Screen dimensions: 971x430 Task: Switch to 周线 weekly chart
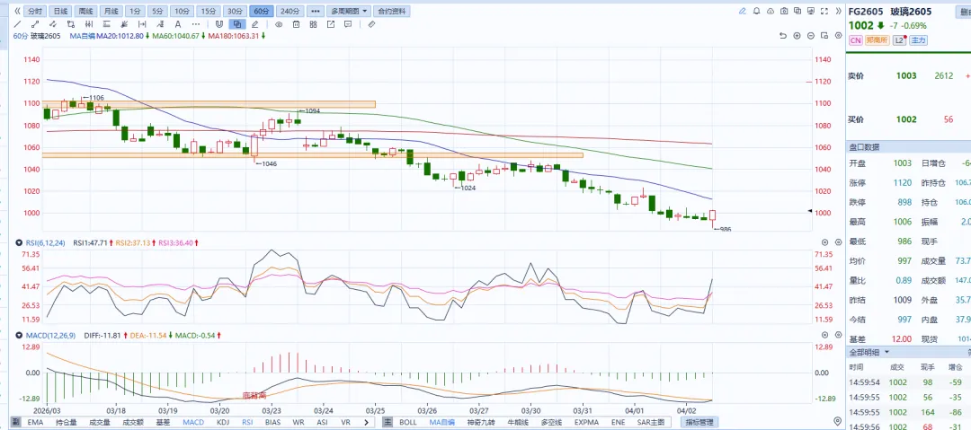(85, 11)
